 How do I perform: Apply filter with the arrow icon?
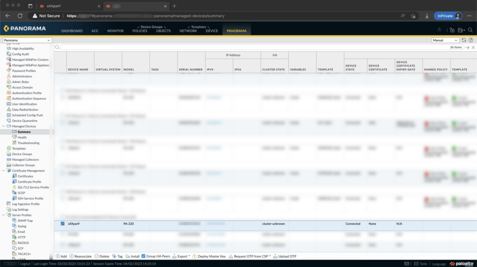pos(468,48)
